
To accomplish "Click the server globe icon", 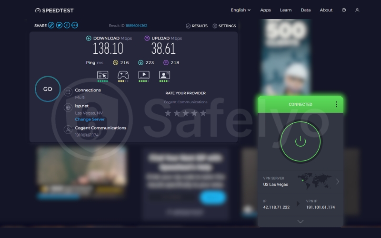I will 68,108.
